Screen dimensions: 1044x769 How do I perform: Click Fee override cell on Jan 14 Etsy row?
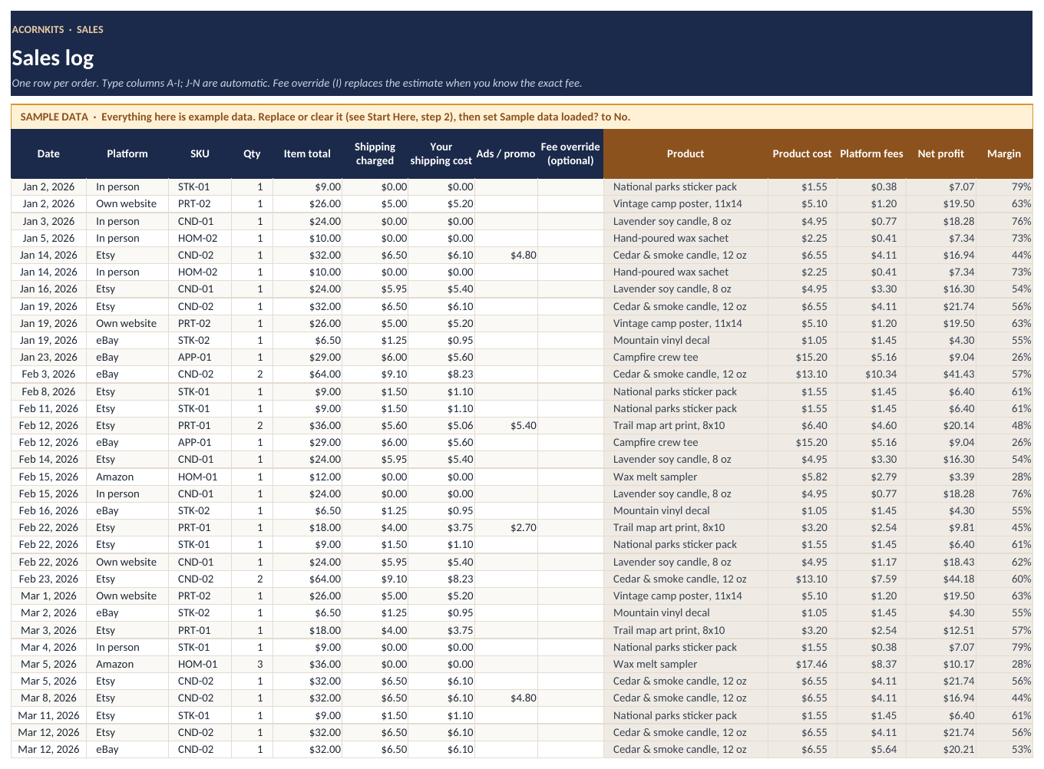pos(570,255)
